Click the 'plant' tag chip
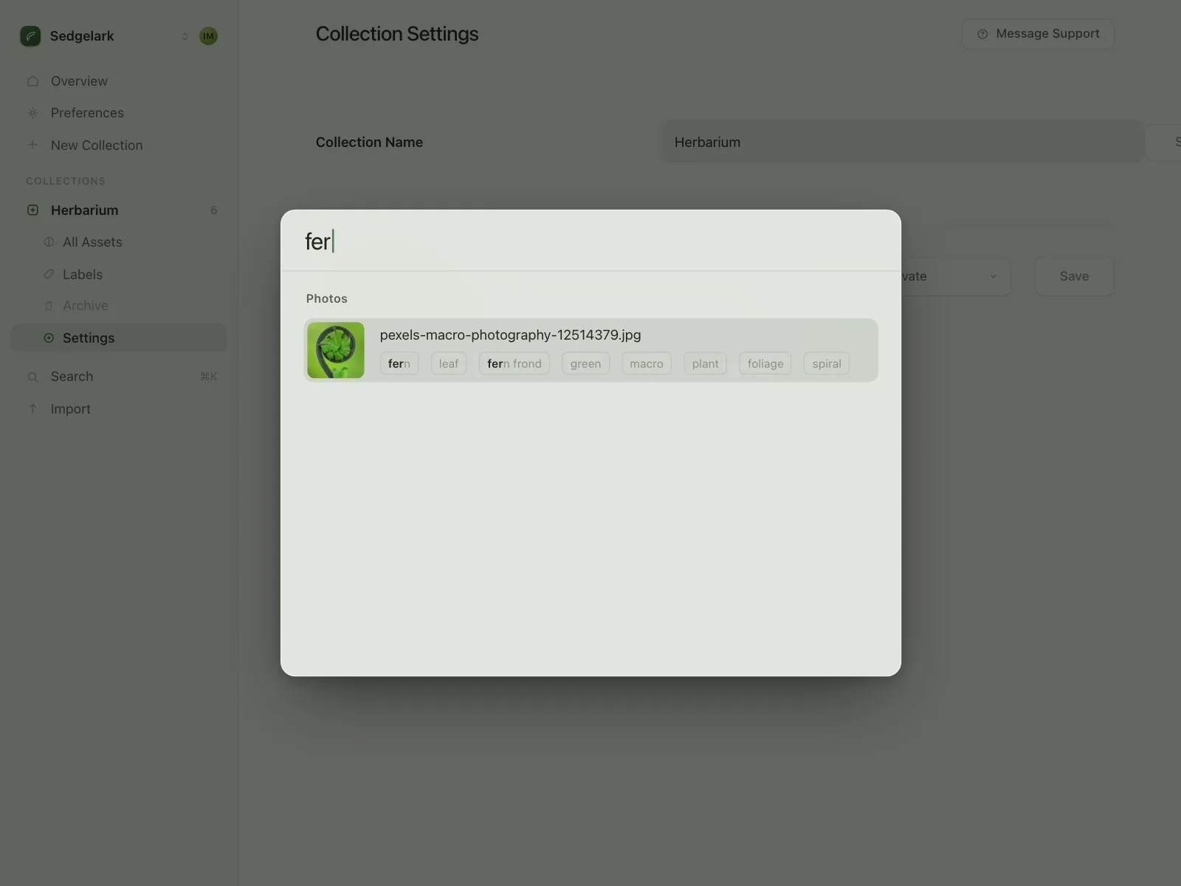Image resolution: width=1181 pixels, height=886 pixels. point(706,363)
